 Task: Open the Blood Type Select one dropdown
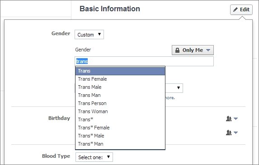[x=94, y=157]
